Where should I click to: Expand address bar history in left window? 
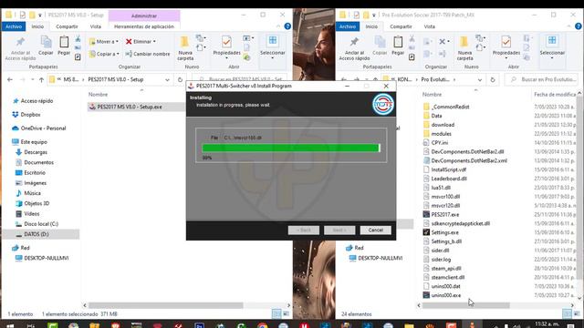pos(167,79)
